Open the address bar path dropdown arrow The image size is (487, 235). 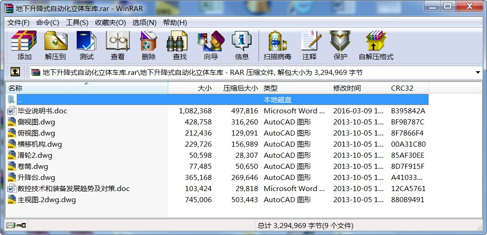[x=478, y=73]
